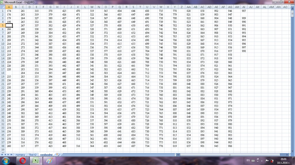Click the tab bar split handle
Image resolution: width=295 pixels, height=165 pixels.
175,155
